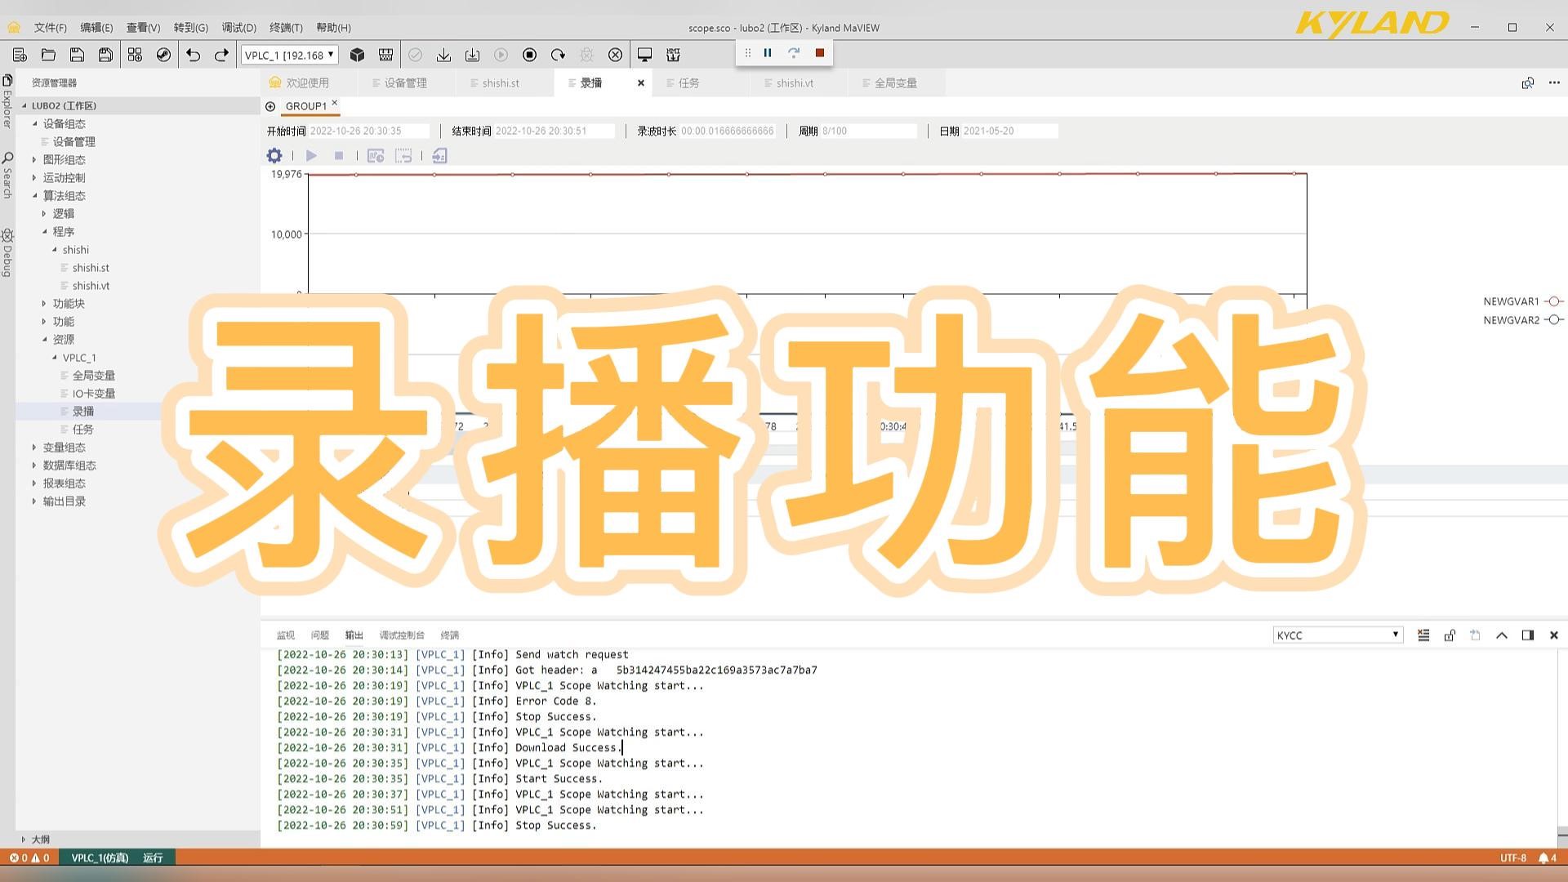Switch to the 任务 tab

click(688, 82)
